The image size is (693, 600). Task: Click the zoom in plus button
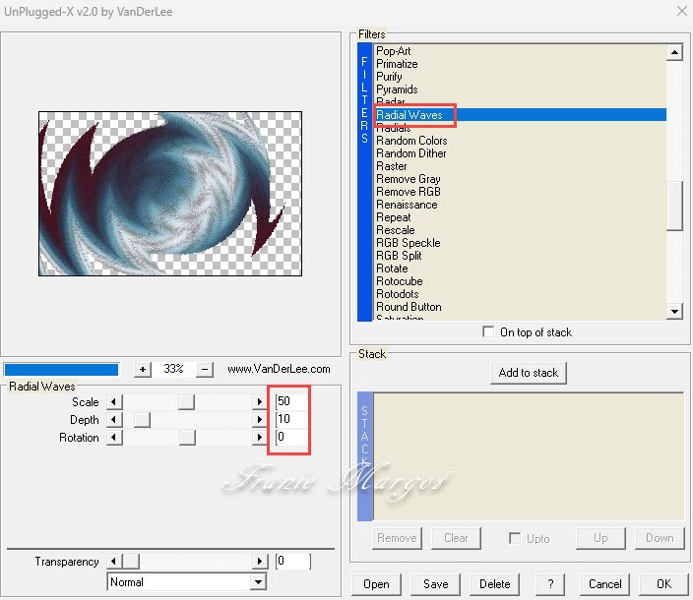pos(143,369)
